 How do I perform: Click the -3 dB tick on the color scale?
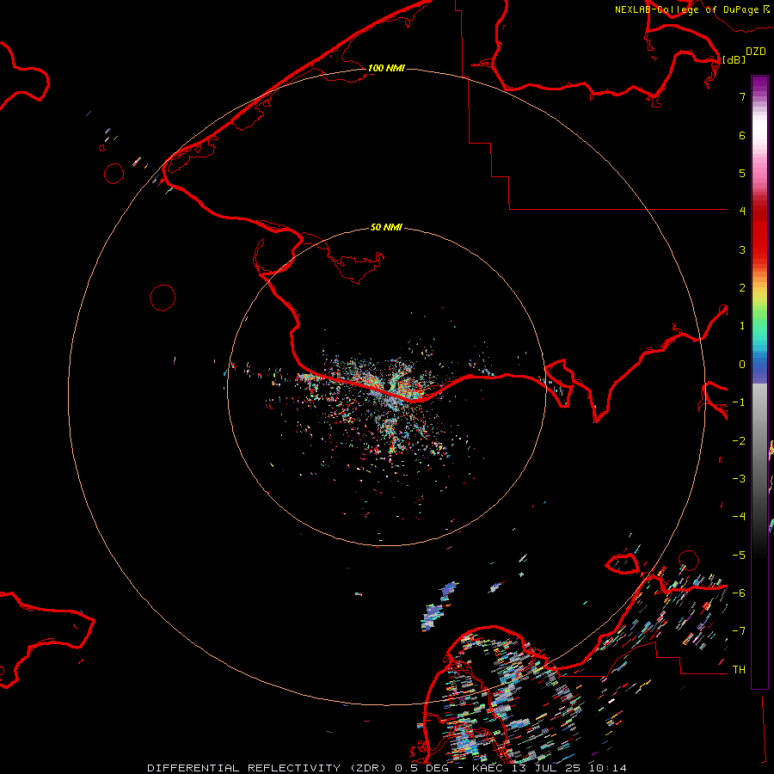click(739, 479)
